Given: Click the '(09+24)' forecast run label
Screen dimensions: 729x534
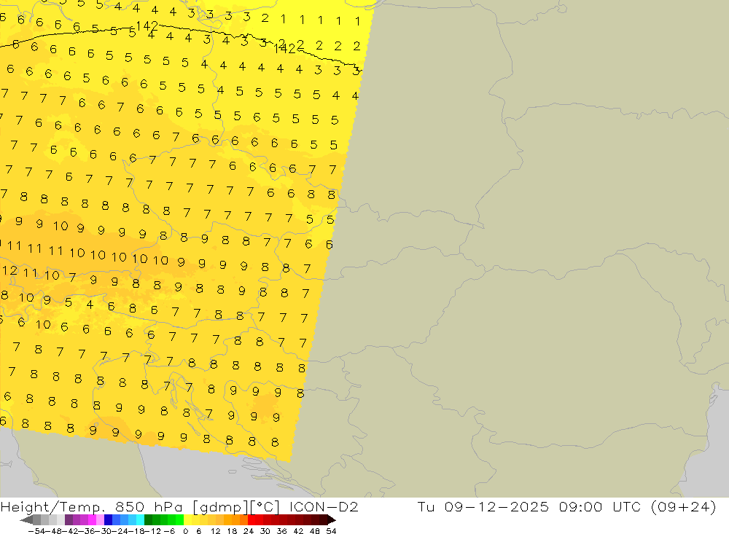Looking at the screenshot, I should (x=683, y=506).
